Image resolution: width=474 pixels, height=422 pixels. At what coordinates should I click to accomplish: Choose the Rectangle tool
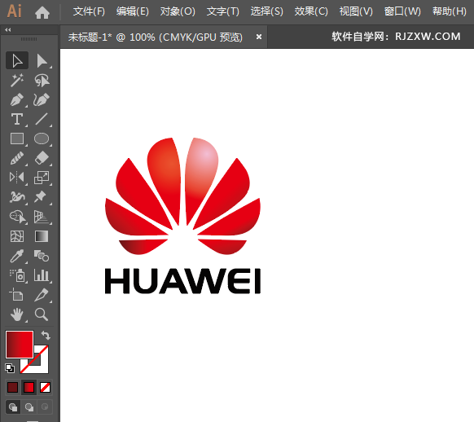tap(17, 138)
